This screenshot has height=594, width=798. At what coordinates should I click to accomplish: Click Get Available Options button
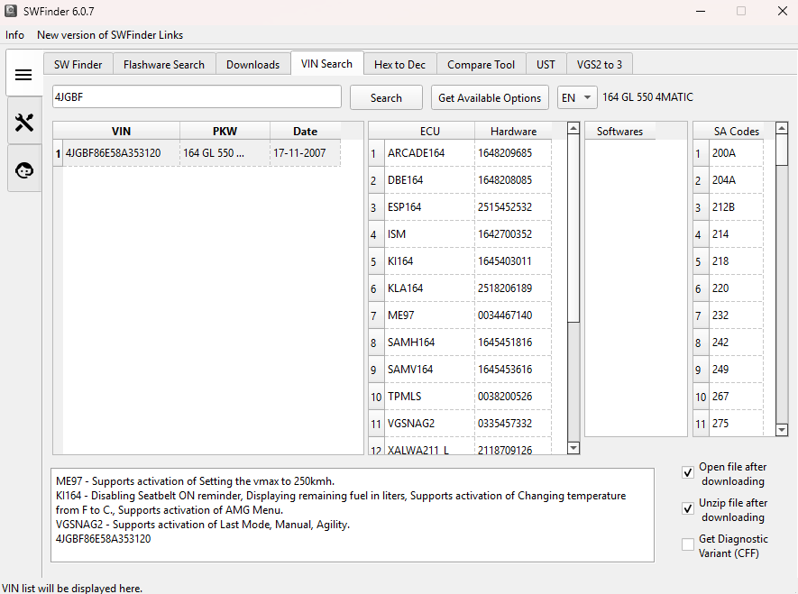tap(490, 97)
